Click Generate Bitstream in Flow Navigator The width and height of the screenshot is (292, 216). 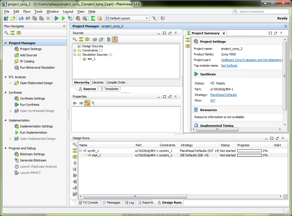tap(33, 160)
